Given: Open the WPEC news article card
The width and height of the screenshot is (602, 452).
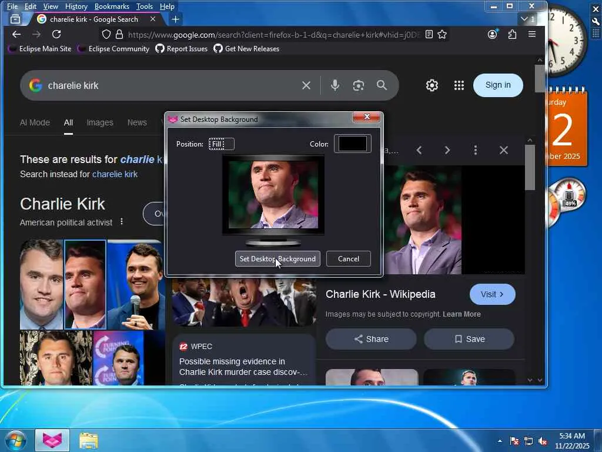Looking at the screenshot, I should (x=244, y=360).
